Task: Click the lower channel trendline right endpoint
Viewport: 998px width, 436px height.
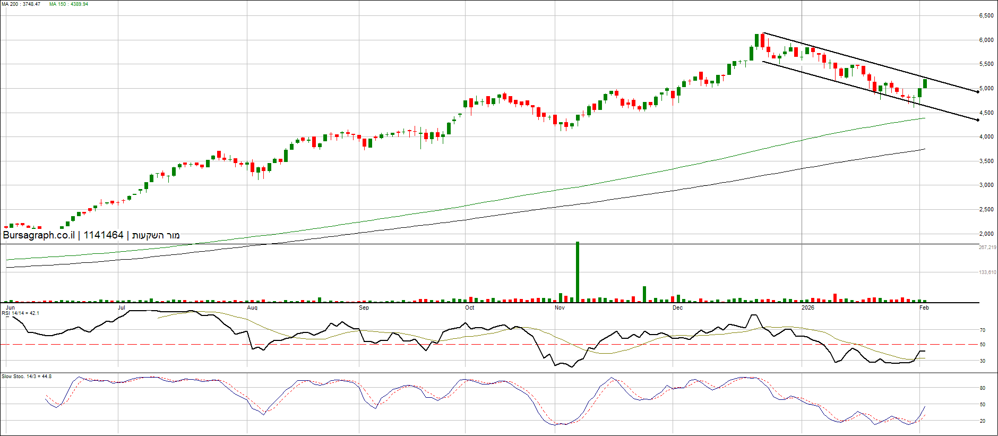Action: pos(978,120)
